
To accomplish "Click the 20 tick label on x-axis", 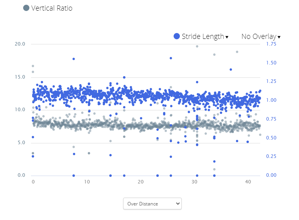I will pyautogui.click(x=140, y=182).
